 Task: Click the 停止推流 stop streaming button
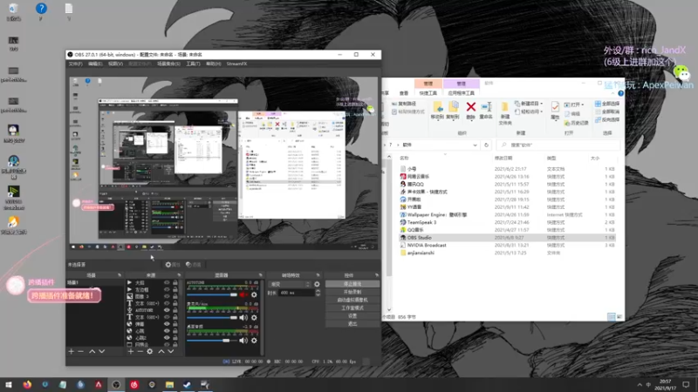tap(352, 284)
